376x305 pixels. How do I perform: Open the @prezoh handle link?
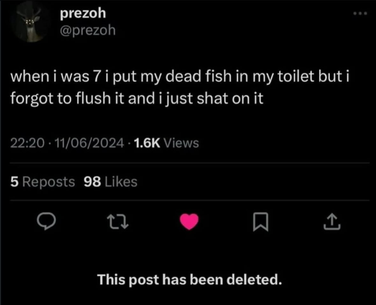click(x=87, y=31)
